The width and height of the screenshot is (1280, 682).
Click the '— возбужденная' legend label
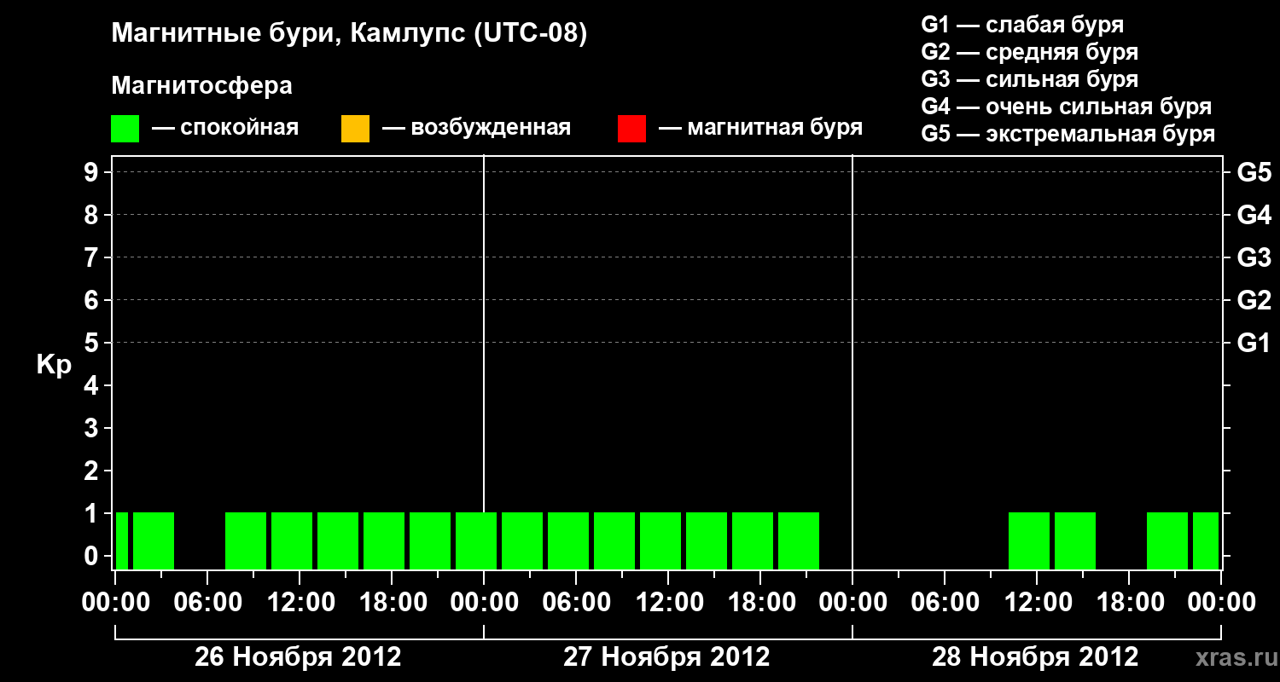[477, 128]
